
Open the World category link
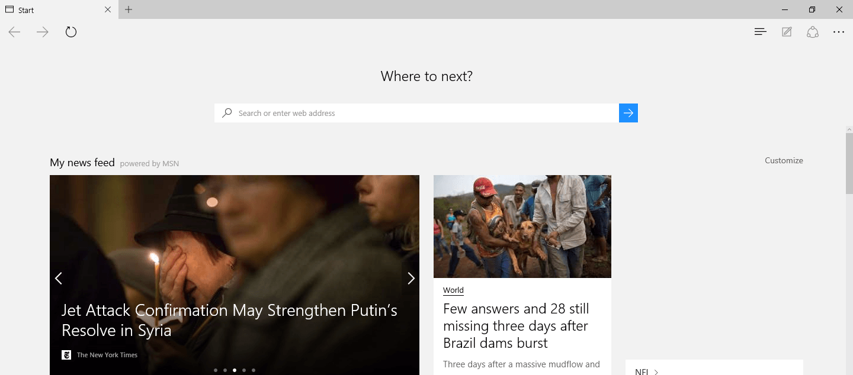pyautogui.click(x=453, y=290)
